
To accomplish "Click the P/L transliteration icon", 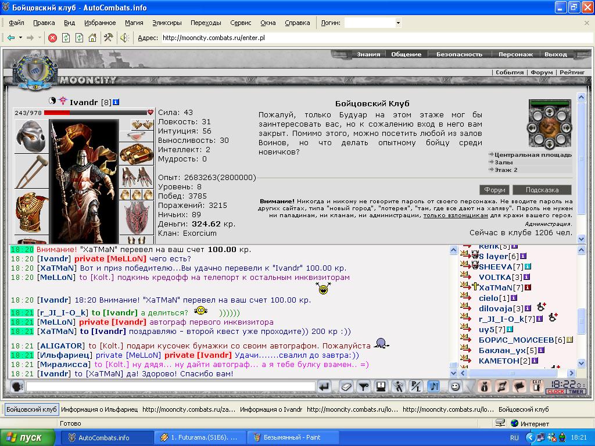I will coord(416,386).
